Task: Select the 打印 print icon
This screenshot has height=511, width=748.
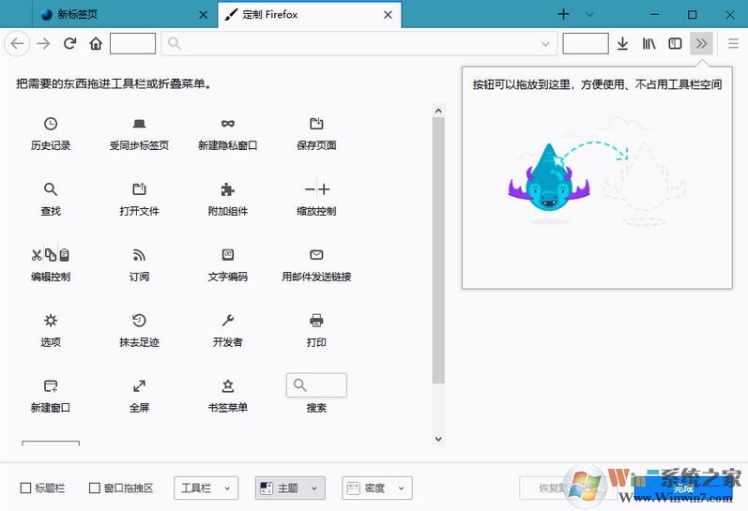Action: tap(316, 321)
